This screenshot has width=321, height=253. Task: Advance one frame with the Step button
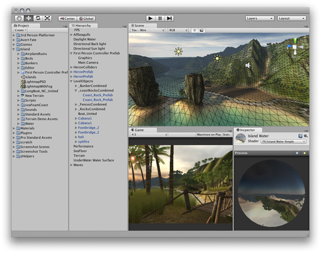pos(169,18)
